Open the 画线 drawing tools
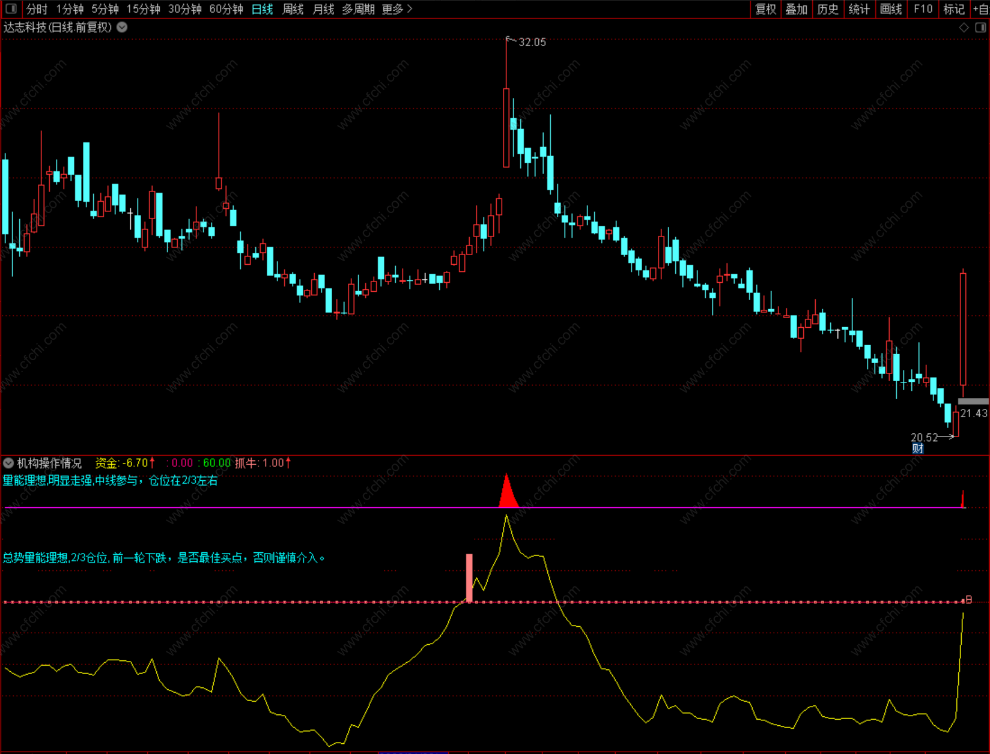This screenshot has width=990, height=754. tap(891, 9)
